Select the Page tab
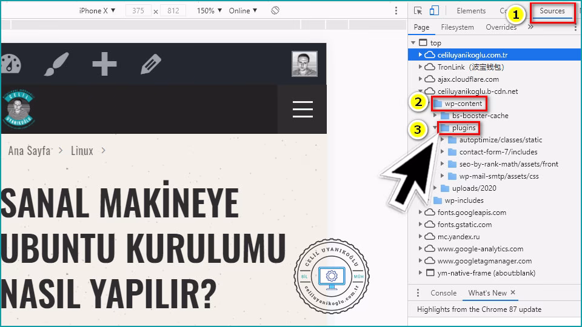Screen dimensions: 582x327 (421, 27)
